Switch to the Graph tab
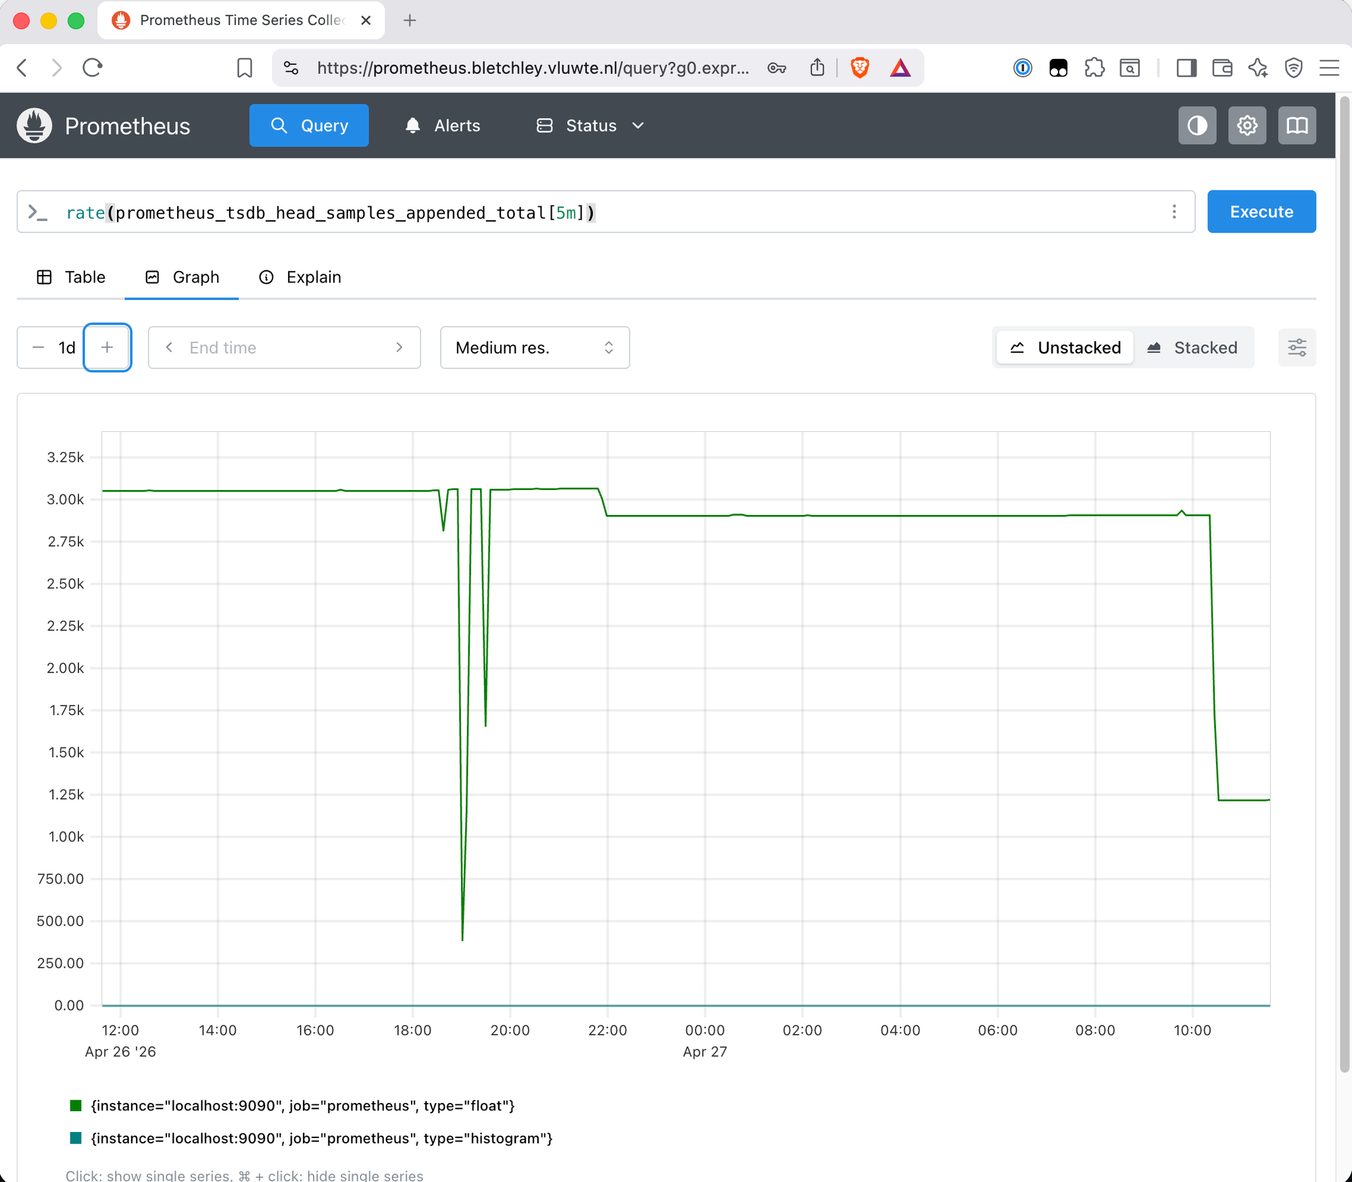Image resolution: width=1352 pixels, height=1182 pixels. tap(182, 277)
